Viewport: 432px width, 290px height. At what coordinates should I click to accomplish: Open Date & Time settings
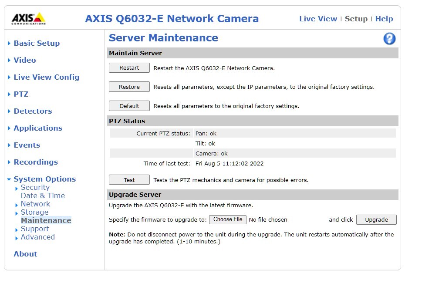coord(43,196)
